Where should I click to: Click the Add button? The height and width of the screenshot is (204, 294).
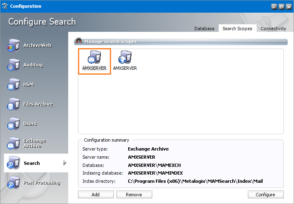coord(96,195)
